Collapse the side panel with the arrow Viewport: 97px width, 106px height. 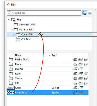(95, 10)
